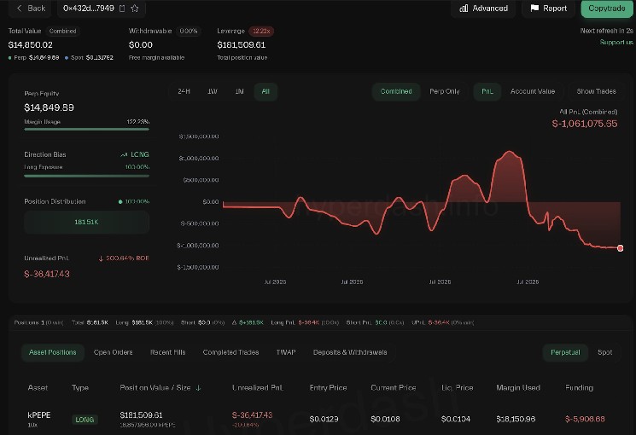Follow the Support us link
636x435 pixels.
(616, 42)
